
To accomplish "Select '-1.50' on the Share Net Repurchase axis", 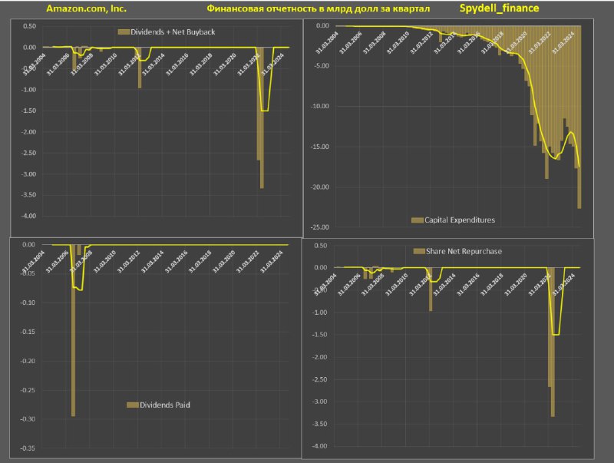I will point(319,335).
